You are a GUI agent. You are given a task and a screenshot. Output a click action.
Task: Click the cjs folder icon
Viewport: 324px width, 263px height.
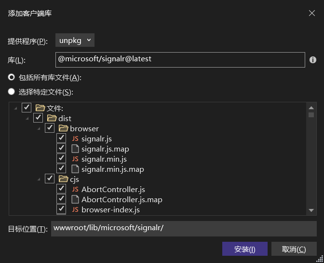63,179
